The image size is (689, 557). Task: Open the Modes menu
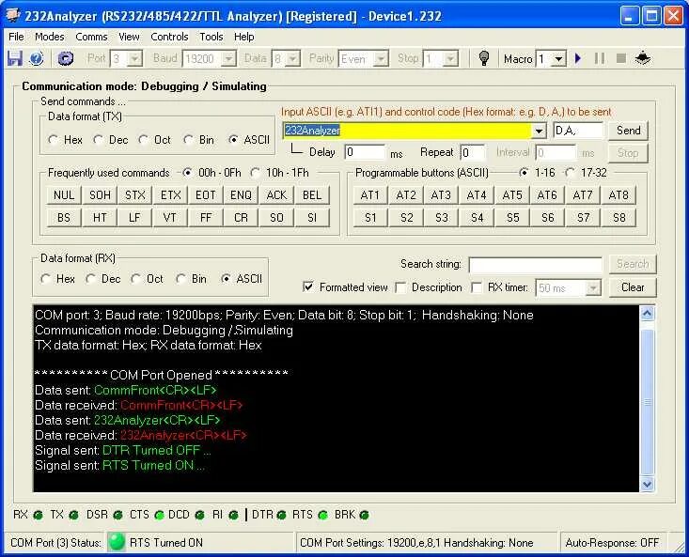[49, 37]
